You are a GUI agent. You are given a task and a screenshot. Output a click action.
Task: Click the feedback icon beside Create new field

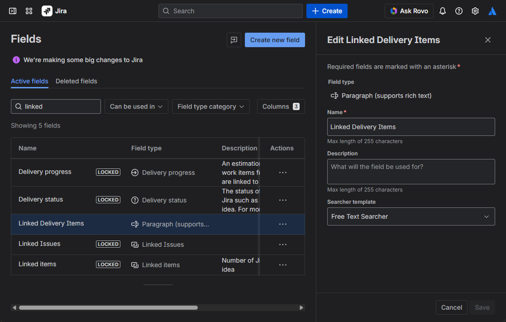click(x=234, y=40)
